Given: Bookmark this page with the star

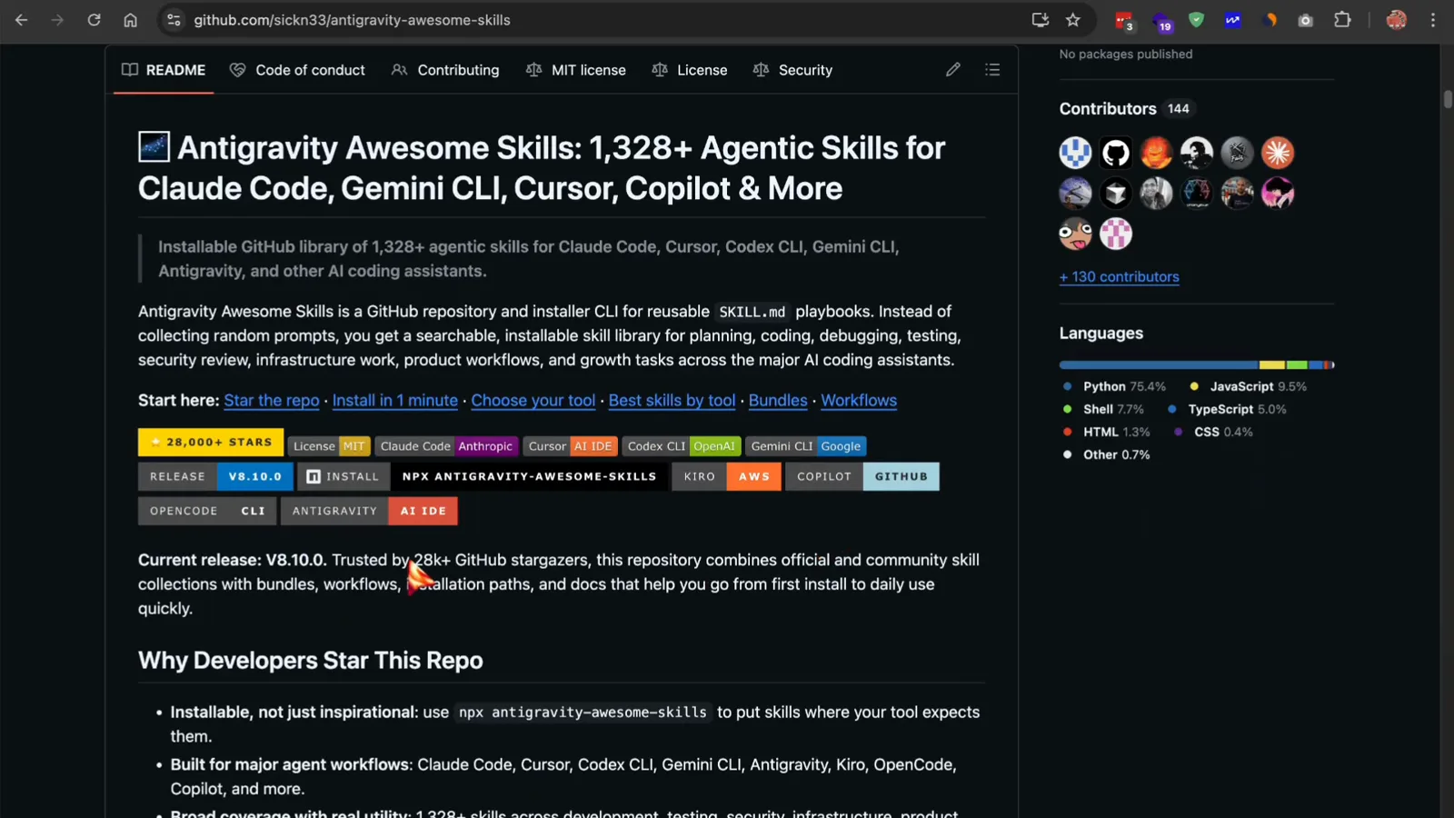Looking at the screenshot, I should 1073,20.
